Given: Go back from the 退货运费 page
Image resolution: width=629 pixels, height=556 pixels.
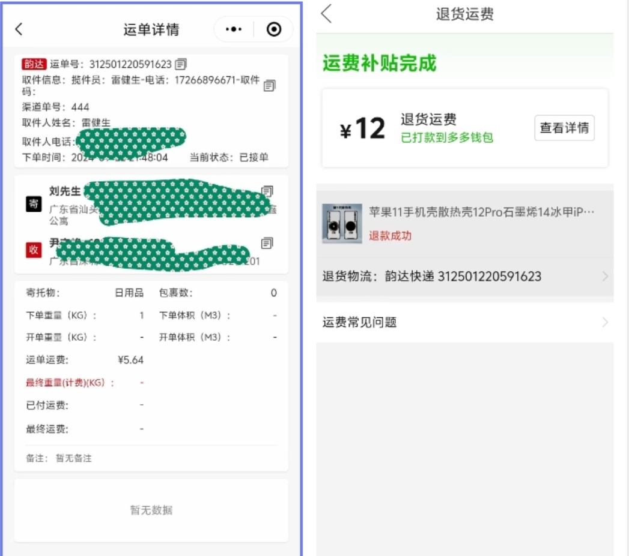Looking at the screenshot, I should 327,14.
